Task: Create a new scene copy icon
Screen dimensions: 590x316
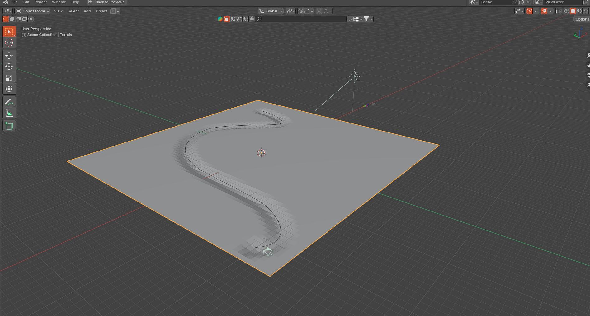Action: pos(522,2)
